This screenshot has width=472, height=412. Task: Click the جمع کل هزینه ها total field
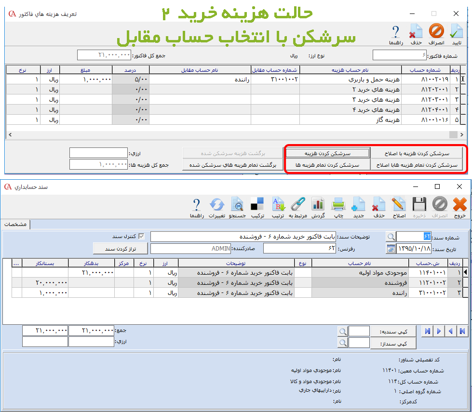[x=98, y=165]
